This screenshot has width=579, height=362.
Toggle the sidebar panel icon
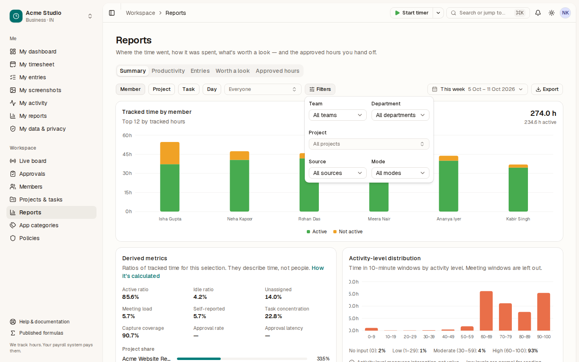(x=112, y=13)
